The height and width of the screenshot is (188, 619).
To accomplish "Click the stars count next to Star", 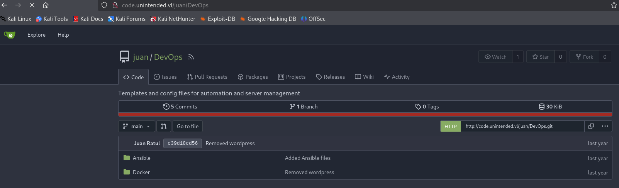I will click(561, 57).
